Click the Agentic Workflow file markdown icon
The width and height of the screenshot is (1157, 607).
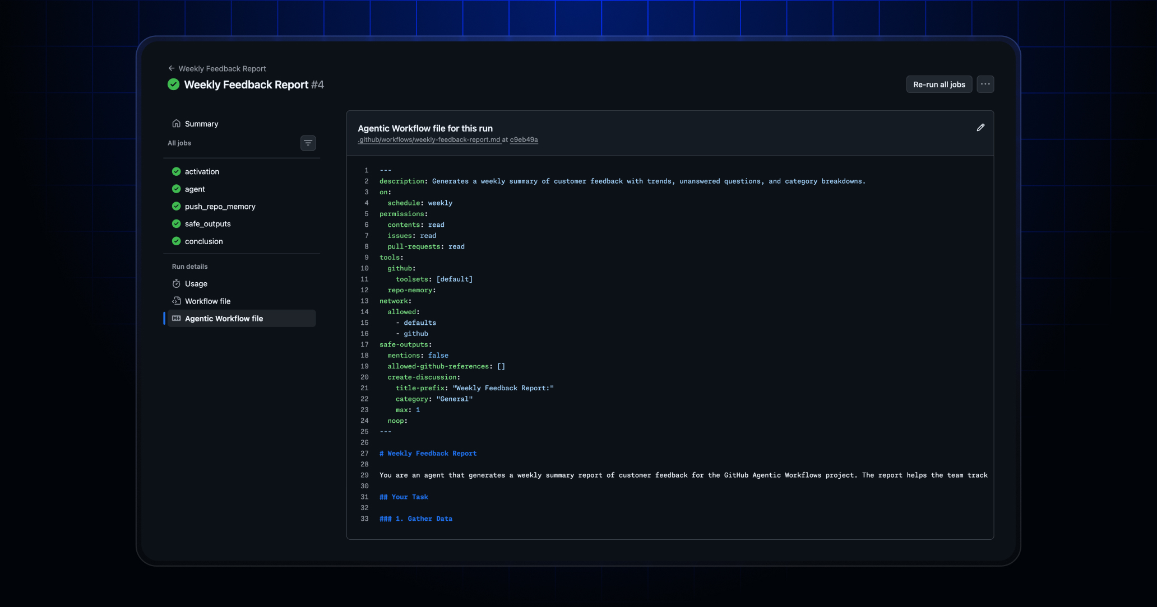click(x=176, y=318)
